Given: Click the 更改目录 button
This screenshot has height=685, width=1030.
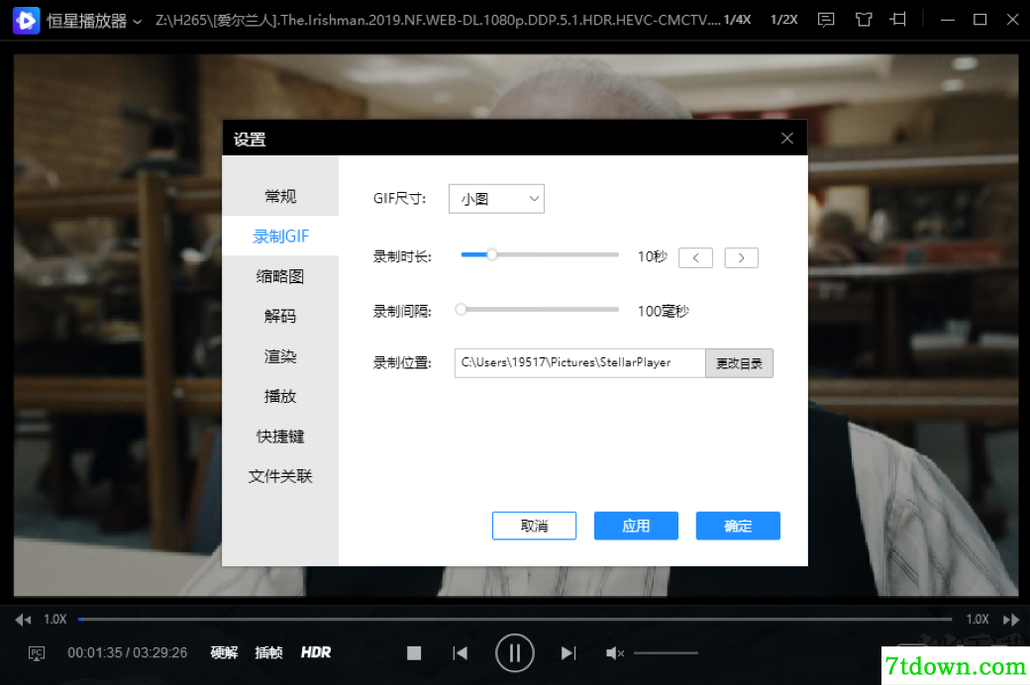Looking at the screenshot, I should coord(739,363).
